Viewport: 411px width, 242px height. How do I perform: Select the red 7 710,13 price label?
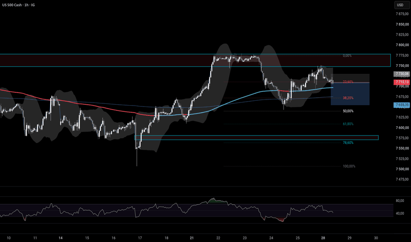402,82
